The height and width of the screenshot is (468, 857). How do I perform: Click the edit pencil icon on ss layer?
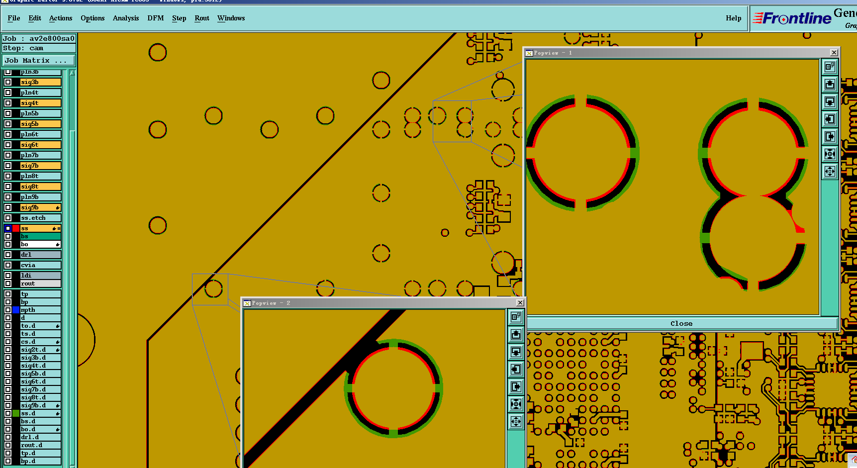tap(54, 228)
